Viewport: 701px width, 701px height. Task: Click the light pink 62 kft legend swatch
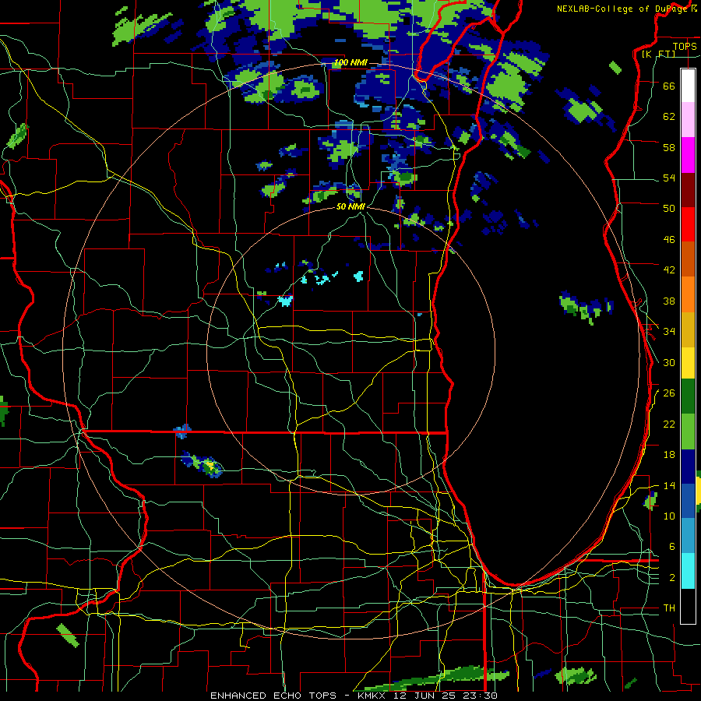coord(688,119)
